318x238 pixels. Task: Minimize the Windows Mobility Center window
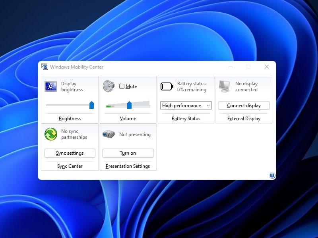click(x=231, y=67)
